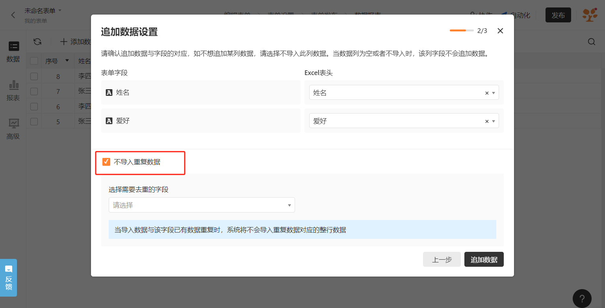Viewport: 605px width, 308px height.
Task: Check the row 5 checkbox
Action: (x=34, y=121)
